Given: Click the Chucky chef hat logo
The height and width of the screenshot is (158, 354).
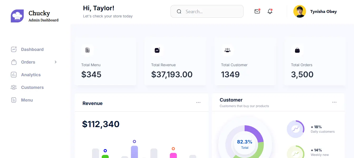Looking at the screenshot, I should click(17, 16).
